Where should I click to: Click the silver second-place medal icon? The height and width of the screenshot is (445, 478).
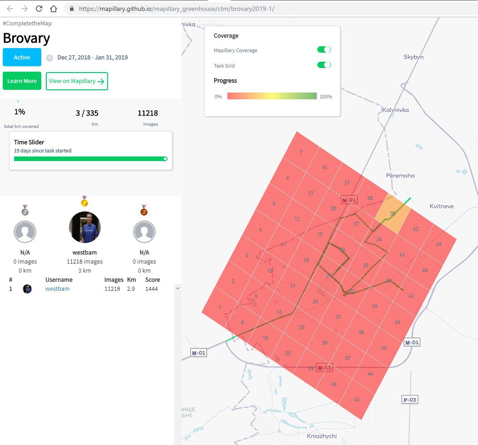tap(25, 210)
